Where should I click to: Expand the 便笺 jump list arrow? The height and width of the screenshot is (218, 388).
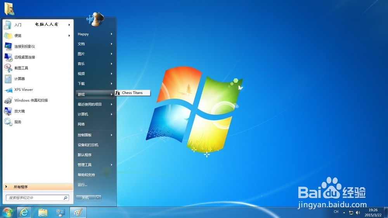pyautogui.click(x=69, y=36)
